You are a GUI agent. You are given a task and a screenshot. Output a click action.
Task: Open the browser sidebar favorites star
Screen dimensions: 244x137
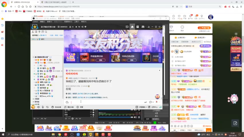coord(2,19)
